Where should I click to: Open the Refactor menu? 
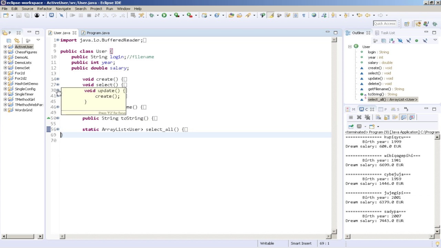(44, 9)
